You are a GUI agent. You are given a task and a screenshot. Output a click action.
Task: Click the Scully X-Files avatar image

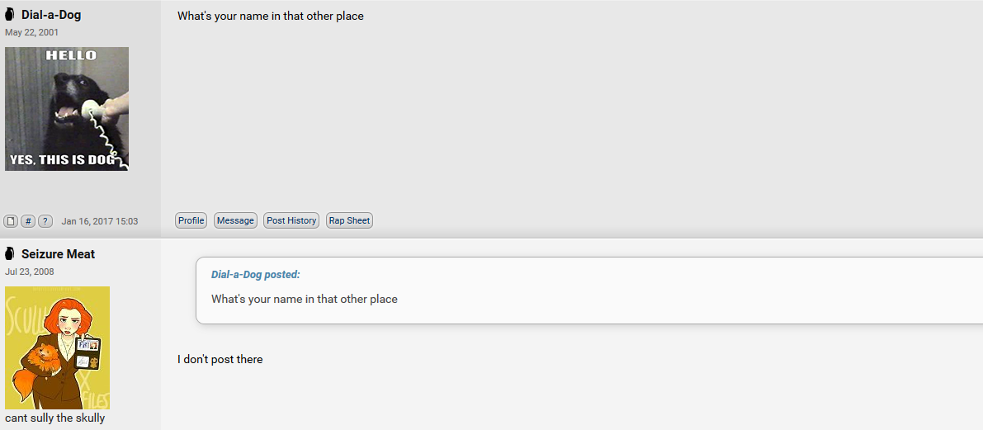coord(58,348)
